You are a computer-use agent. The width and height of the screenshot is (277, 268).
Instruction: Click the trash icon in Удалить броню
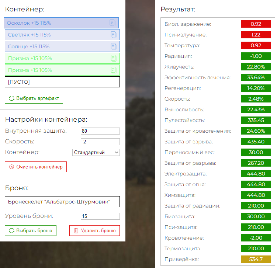pos(76,230)
